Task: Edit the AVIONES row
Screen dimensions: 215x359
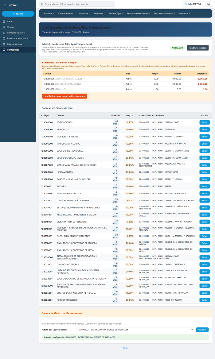Action: (x=205, y=186)
